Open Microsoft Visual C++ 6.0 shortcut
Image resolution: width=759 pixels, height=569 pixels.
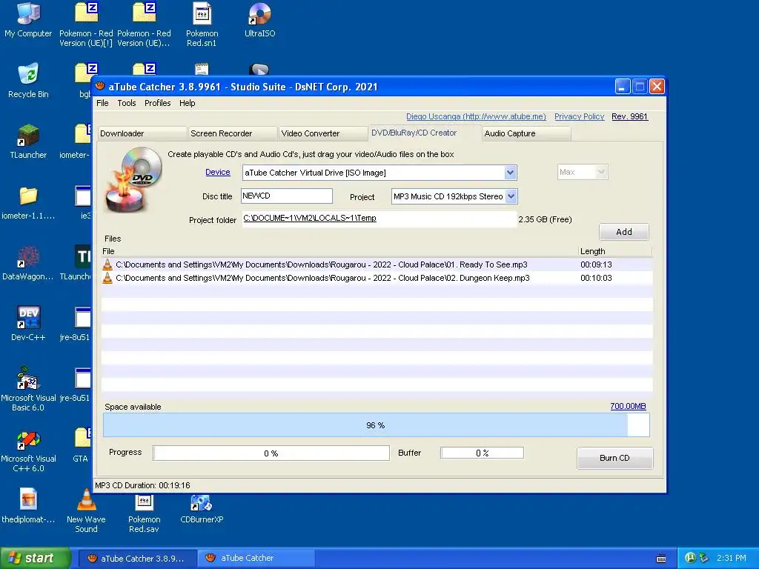pos(28,450)
